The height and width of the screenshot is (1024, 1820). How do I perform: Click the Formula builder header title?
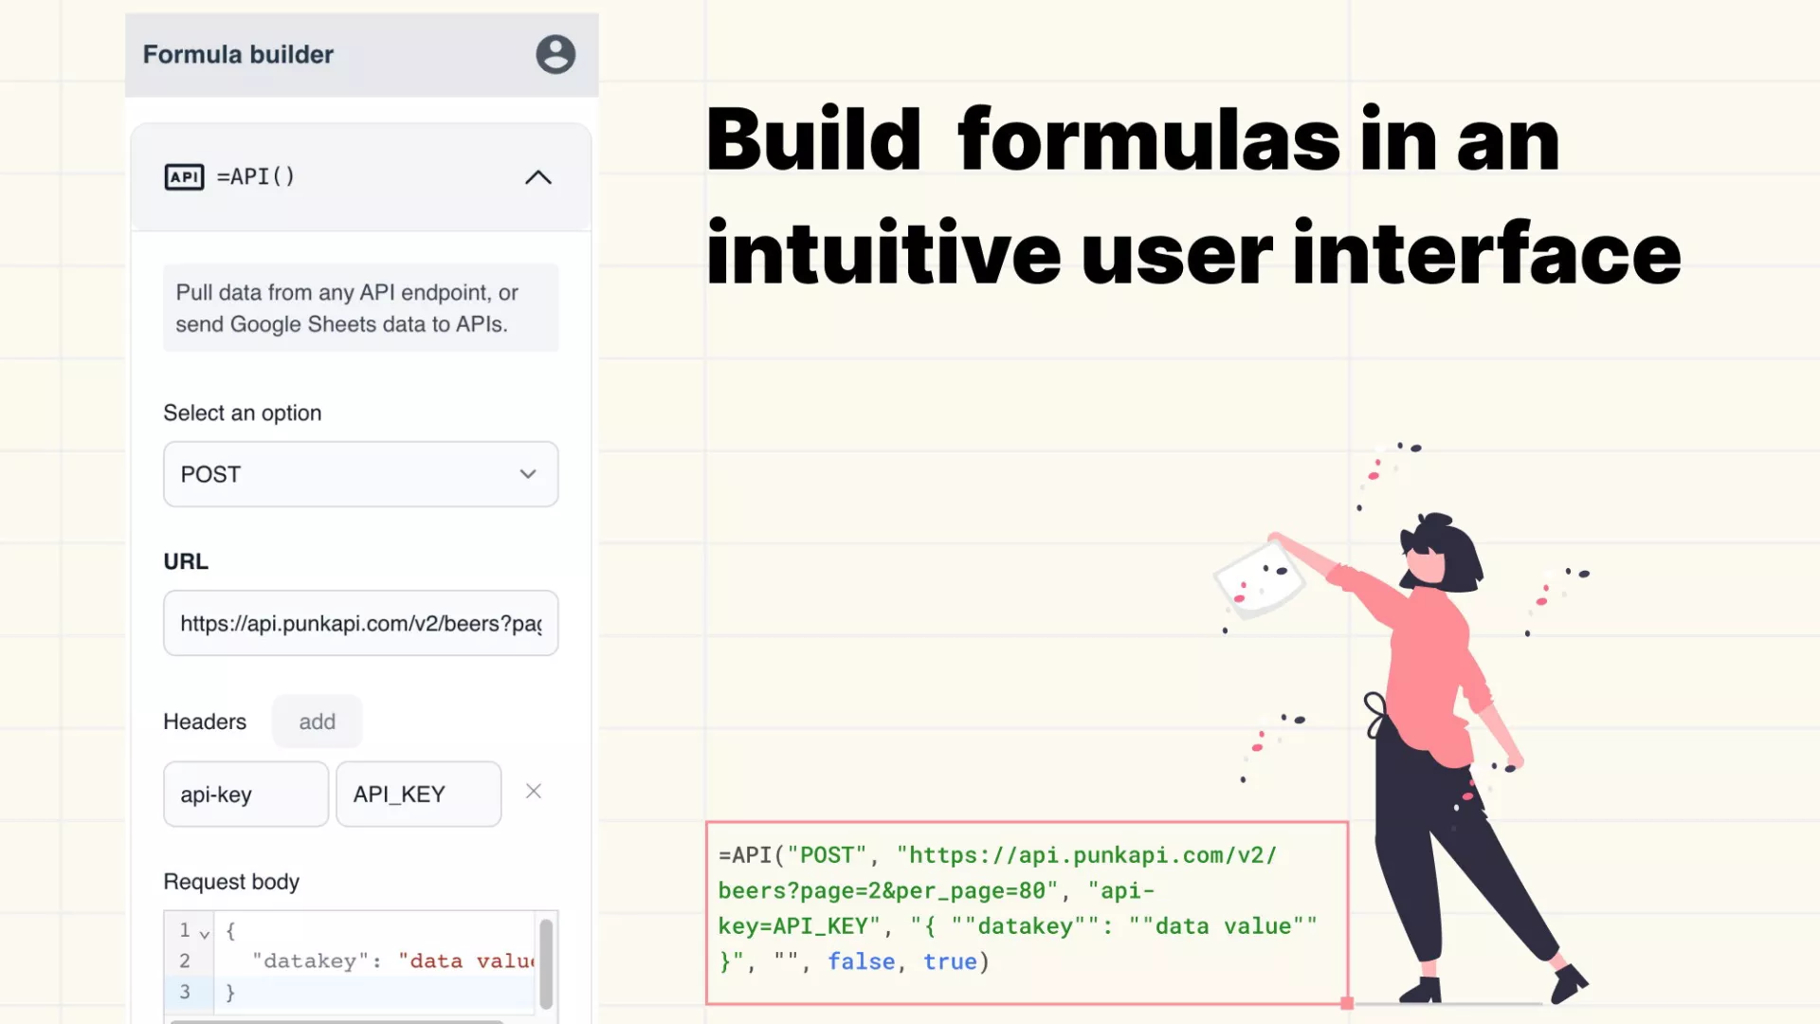click(238, 55)
